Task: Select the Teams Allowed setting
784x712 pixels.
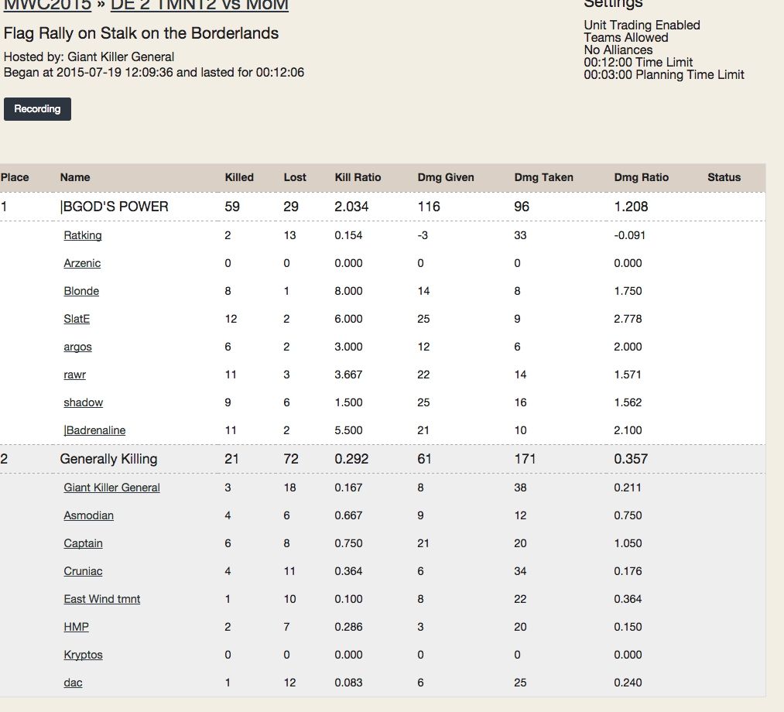Action: tap(626, 37)
